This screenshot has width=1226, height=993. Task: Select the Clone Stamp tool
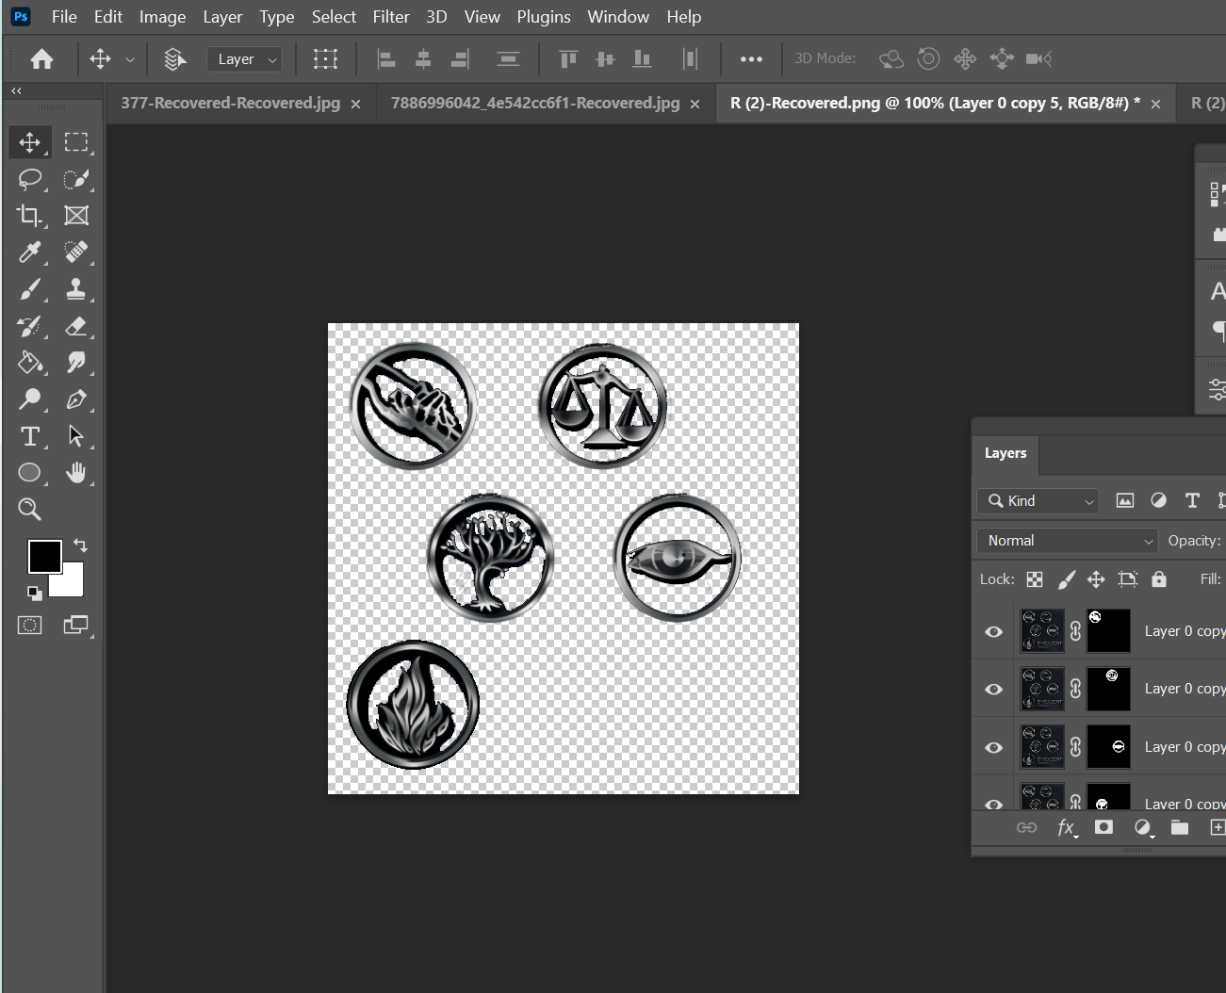click(x=76, y=289)
